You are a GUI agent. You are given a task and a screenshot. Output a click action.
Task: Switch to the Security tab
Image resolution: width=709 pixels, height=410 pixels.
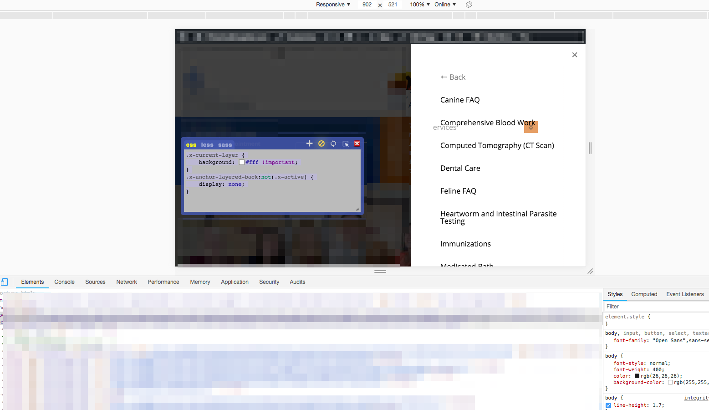[x=269, y=282]
